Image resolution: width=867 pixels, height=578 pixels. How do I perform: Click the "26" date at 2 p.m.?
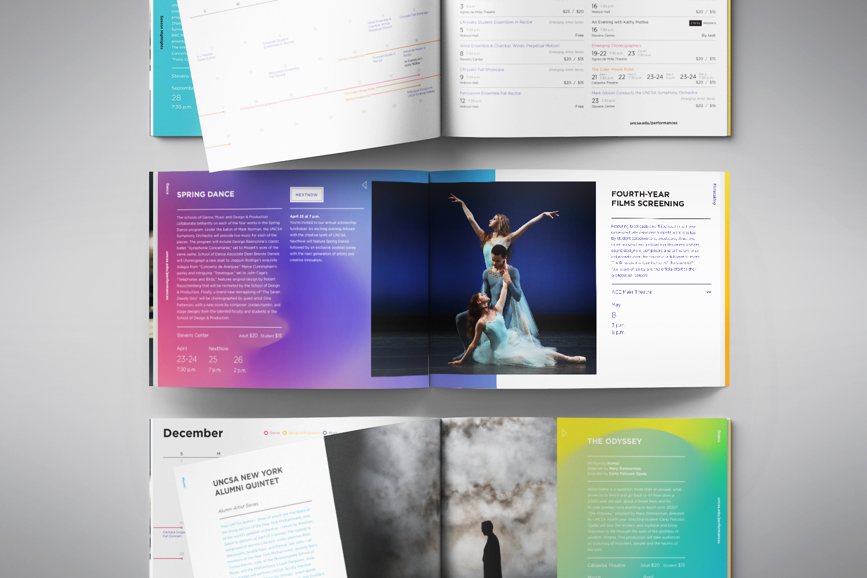click(x=238, y=360)
